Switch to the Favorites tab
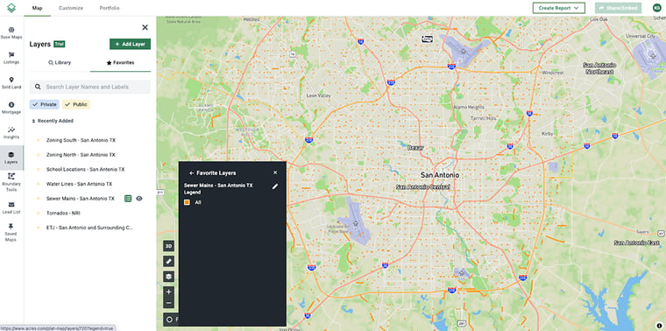This screenshot has width=666, height=331. tap(121, 63)
